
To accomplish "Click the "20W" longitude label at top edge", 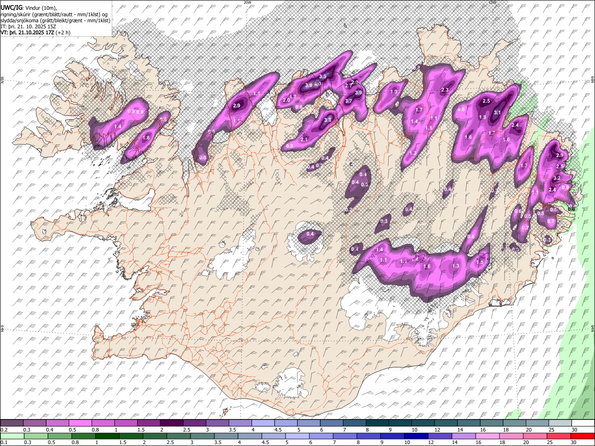I will (247, 2).
